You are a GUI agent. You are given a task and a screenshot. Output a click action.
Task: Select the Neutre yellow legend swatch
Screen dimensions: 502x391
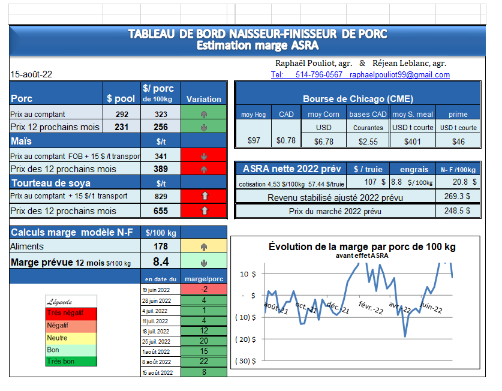click(x=71, y=338)
